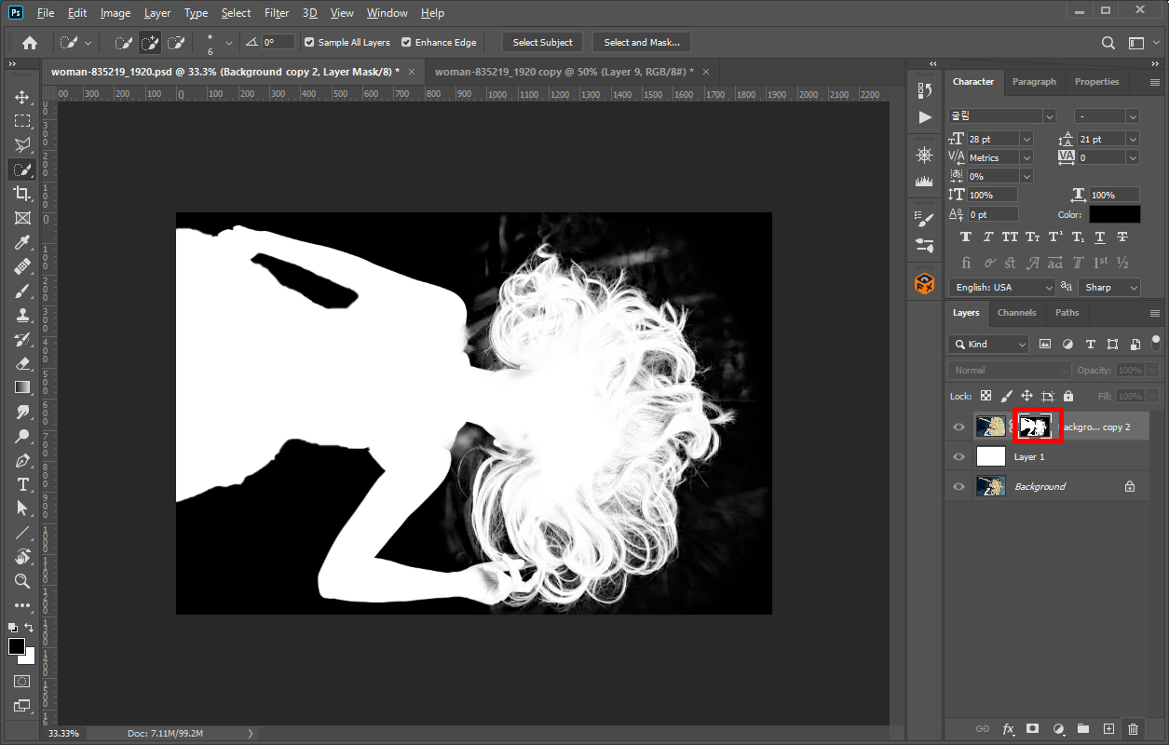Select the Move tool
Screen dimensions: 1169x745
pyautogui.click(x=22, y=98)
